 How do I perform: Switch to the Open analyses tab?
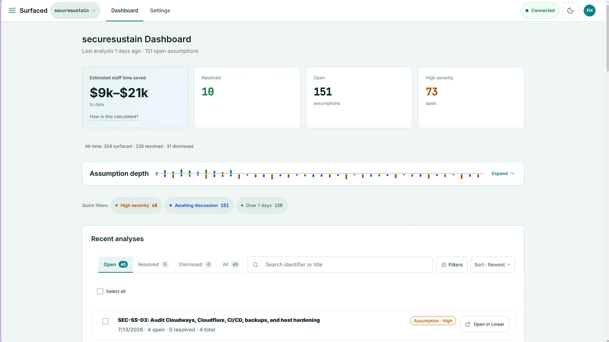pos(116,264)
